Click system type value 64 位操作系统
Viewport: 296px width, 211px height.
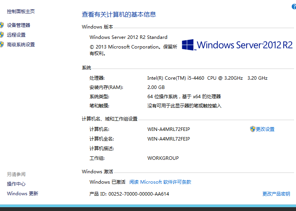[184, 97]
